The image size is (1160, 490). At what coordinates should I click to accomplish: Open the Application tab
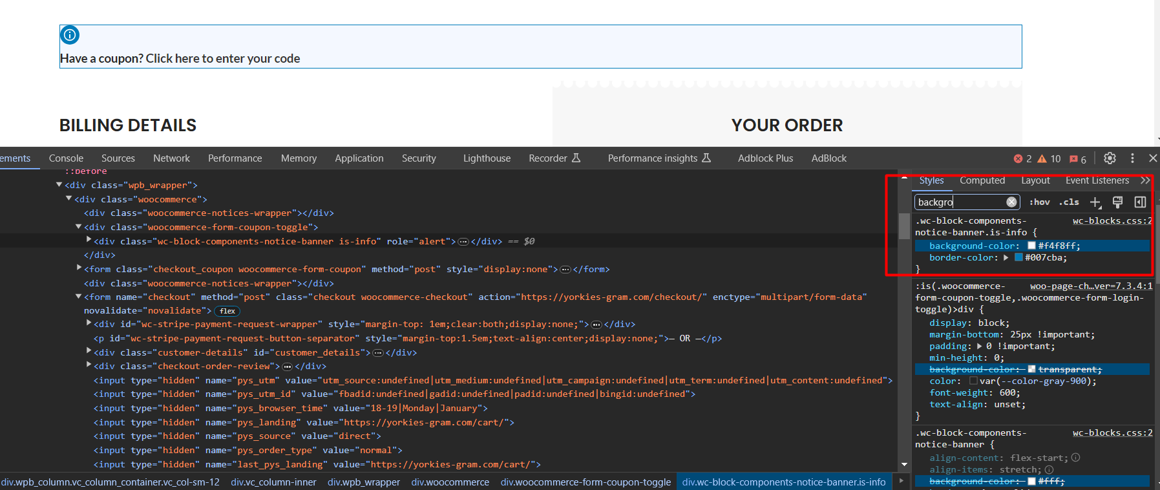pyautogui.click(x=359, y=158)
